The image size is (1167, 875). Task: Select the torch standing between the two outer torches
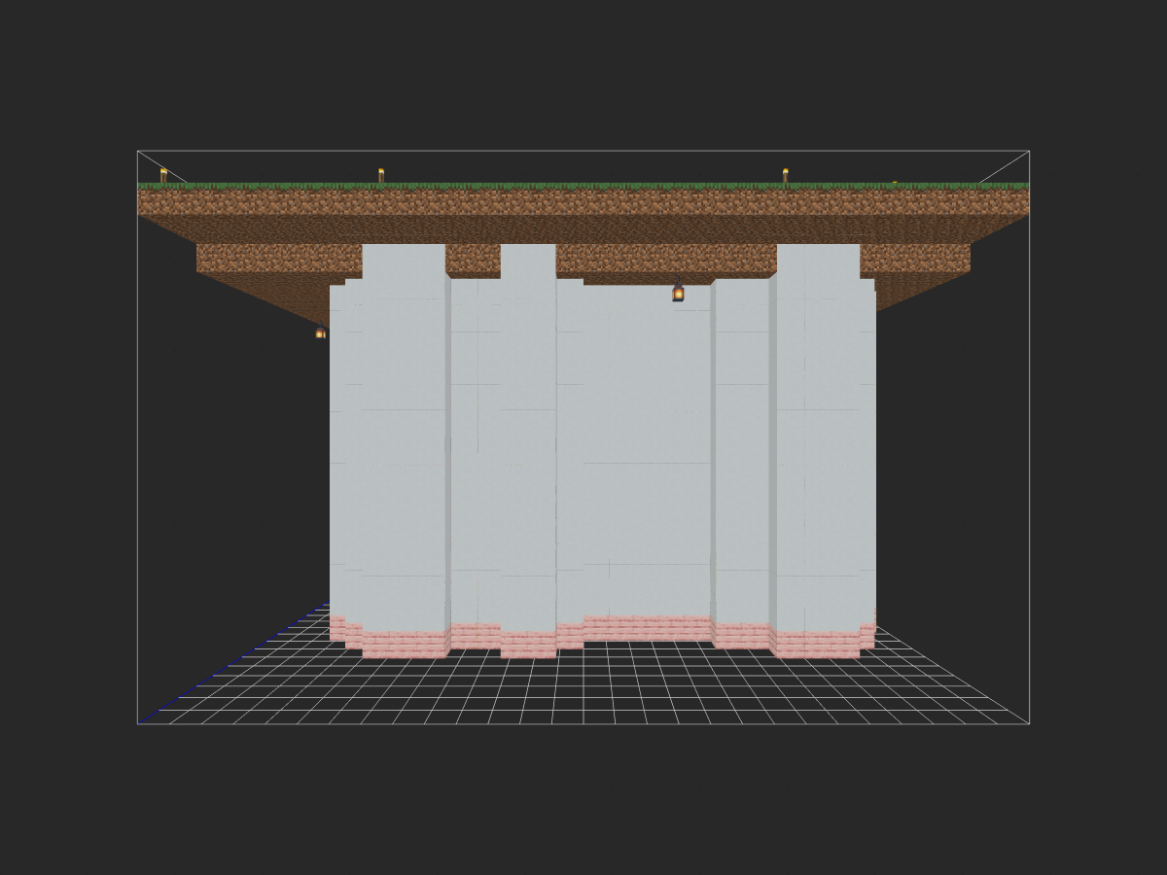click(381, 176)
